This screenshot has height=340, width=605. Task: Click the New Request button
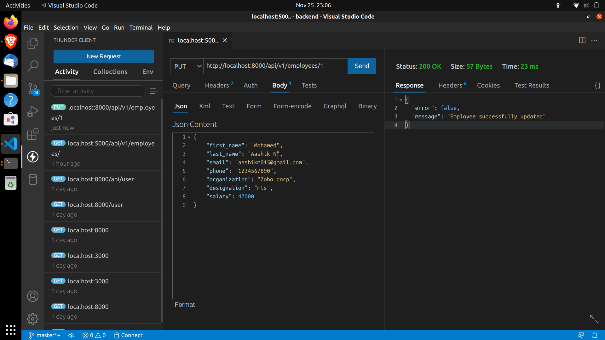pyautogui.click(x=103, y=56)
